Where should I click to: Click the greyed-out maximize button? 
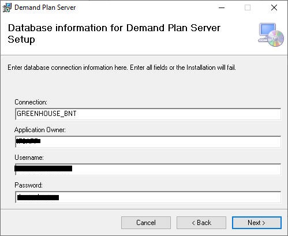click(248, 8)
